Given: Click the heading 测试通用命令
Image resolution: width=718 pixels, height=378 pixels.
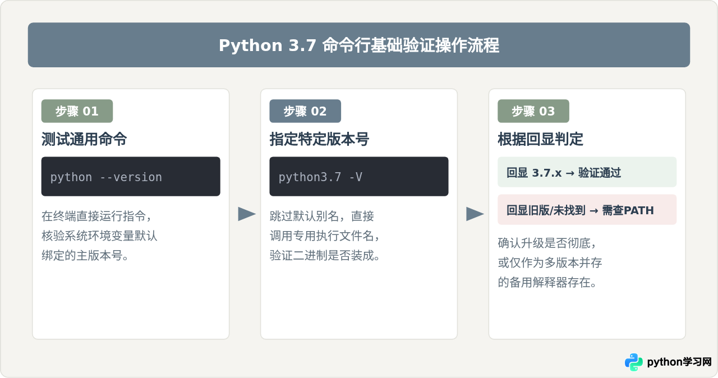Looking at the screenshot, I should 84,139.
